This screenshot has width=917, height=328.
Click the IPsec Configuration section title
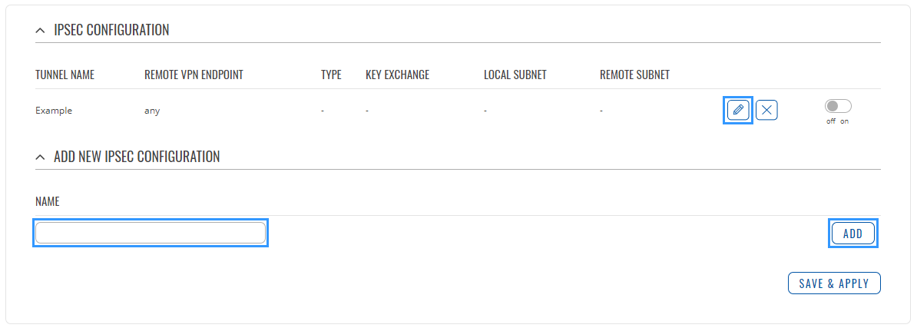pyautogui.click(x=111, y=31)
